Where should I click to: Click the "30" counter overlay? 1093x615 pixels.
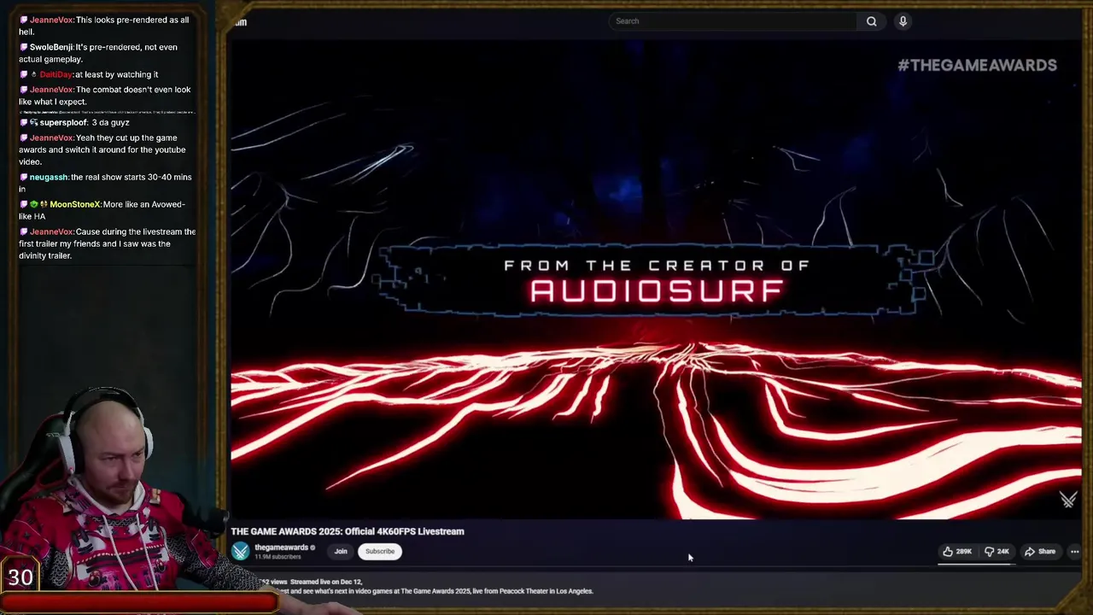[x=20, y=577]
